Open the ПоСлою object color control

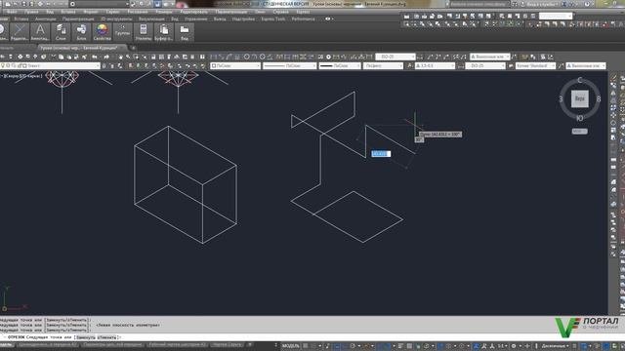tap(235, 65)
